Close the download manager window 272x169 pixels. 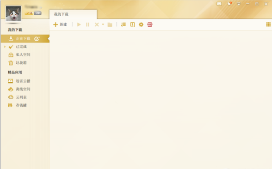[x=266, y=4]
